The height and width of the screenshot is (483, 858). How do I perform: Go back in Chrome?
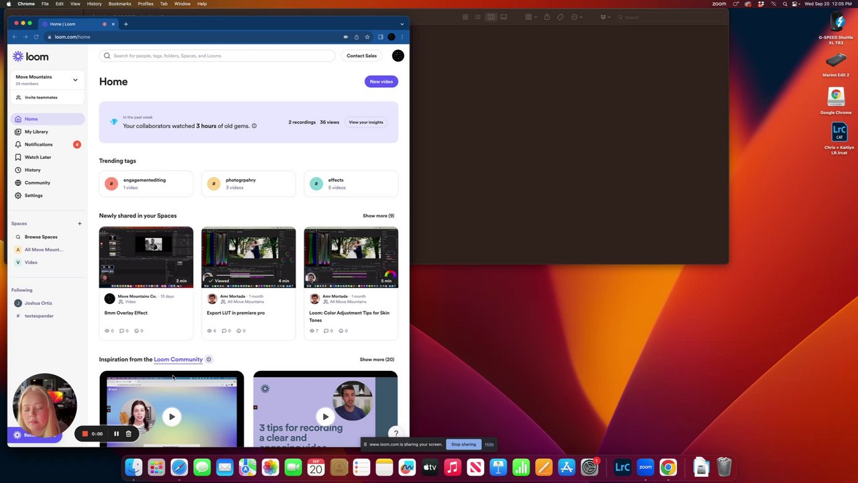(x=15, y=37)
